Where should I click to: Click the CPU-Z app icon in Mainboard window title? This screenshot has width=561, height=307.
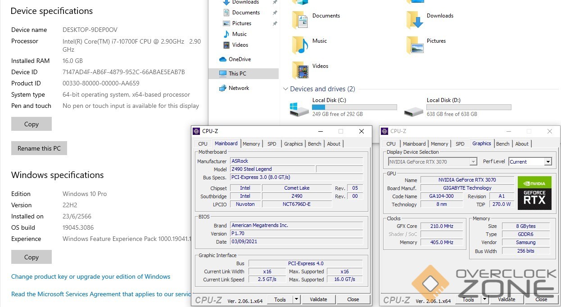pyautogui.click(x=196, y=131)
